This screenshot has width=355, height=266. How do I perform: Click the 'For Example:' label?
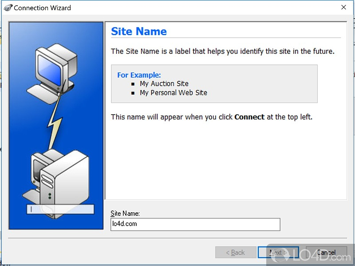(x=139, y=75)
